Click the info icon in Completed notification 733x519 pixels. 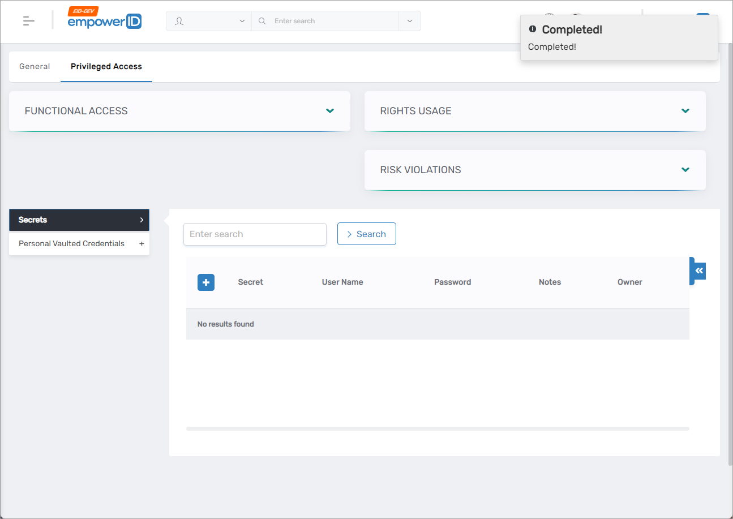[x=532, y=29]
